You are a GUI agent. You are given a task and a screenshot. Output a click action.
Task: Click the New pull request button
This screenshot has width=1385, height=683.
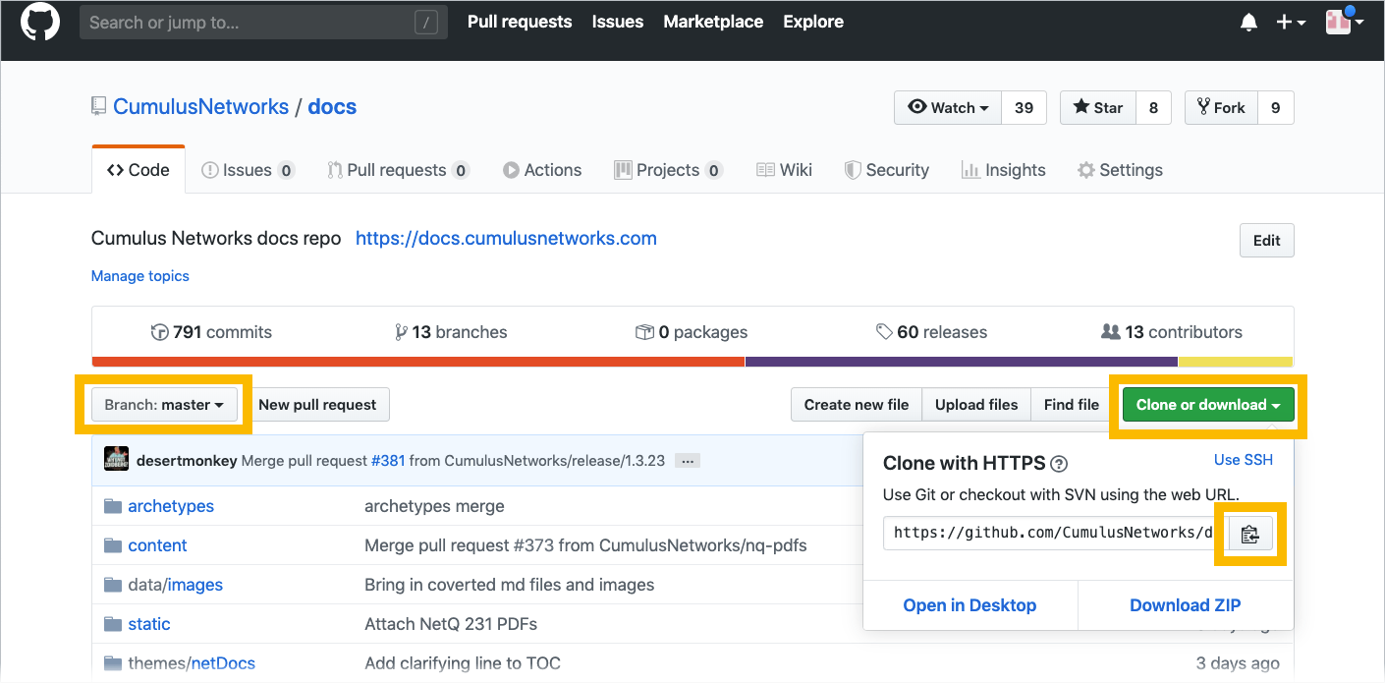(x=317, y=405)
